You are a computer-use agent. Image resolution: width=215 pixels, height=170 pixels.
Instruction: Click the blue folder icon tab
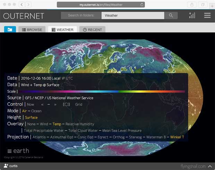click(10, 29)
